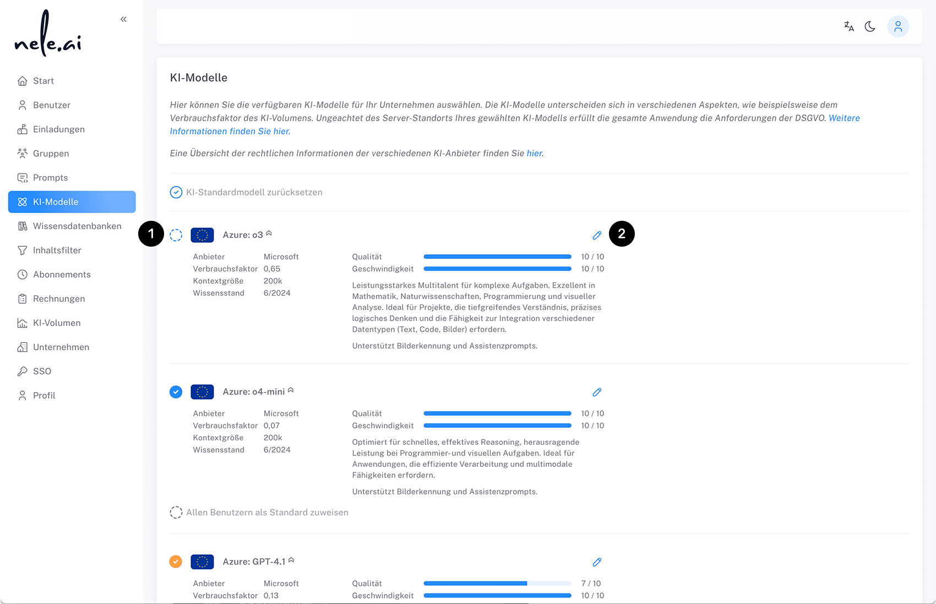This screenshot has height=604, width=936.
Task: Click the 7 / 10 quality score
Action: click(x=591, y=584)
